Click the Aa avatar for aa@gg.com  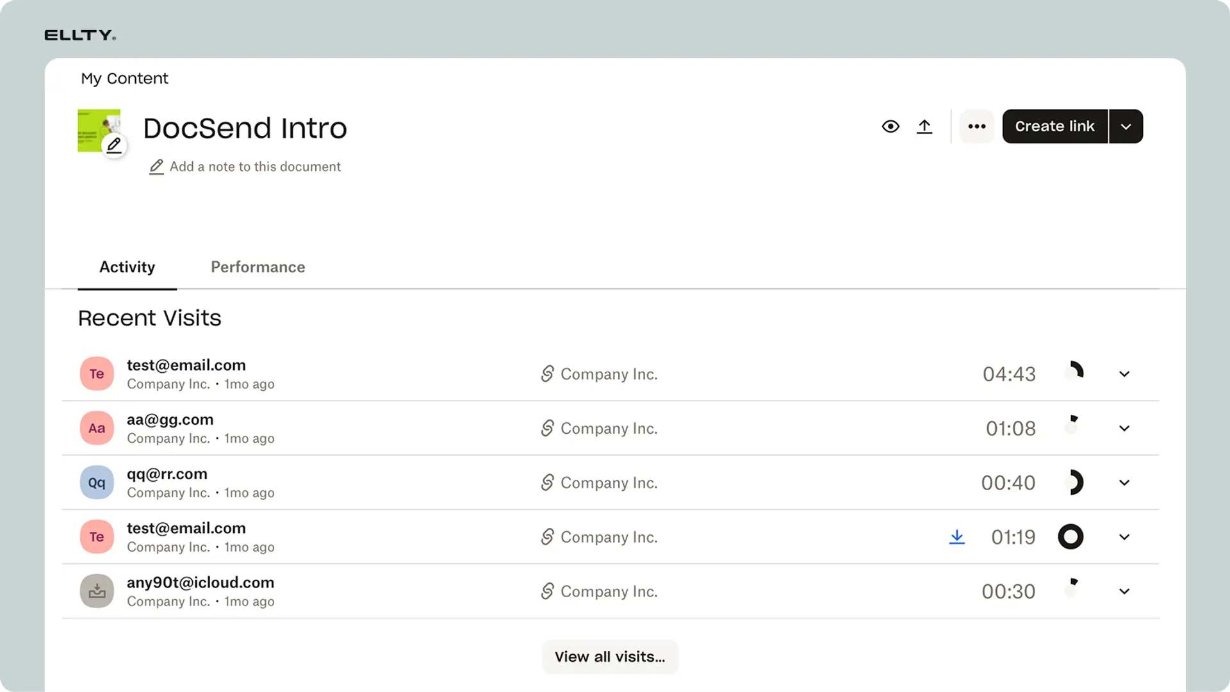97,428
